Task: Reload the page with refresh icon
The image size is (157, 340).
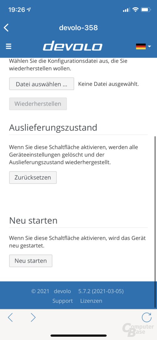Action: point(147,317)
